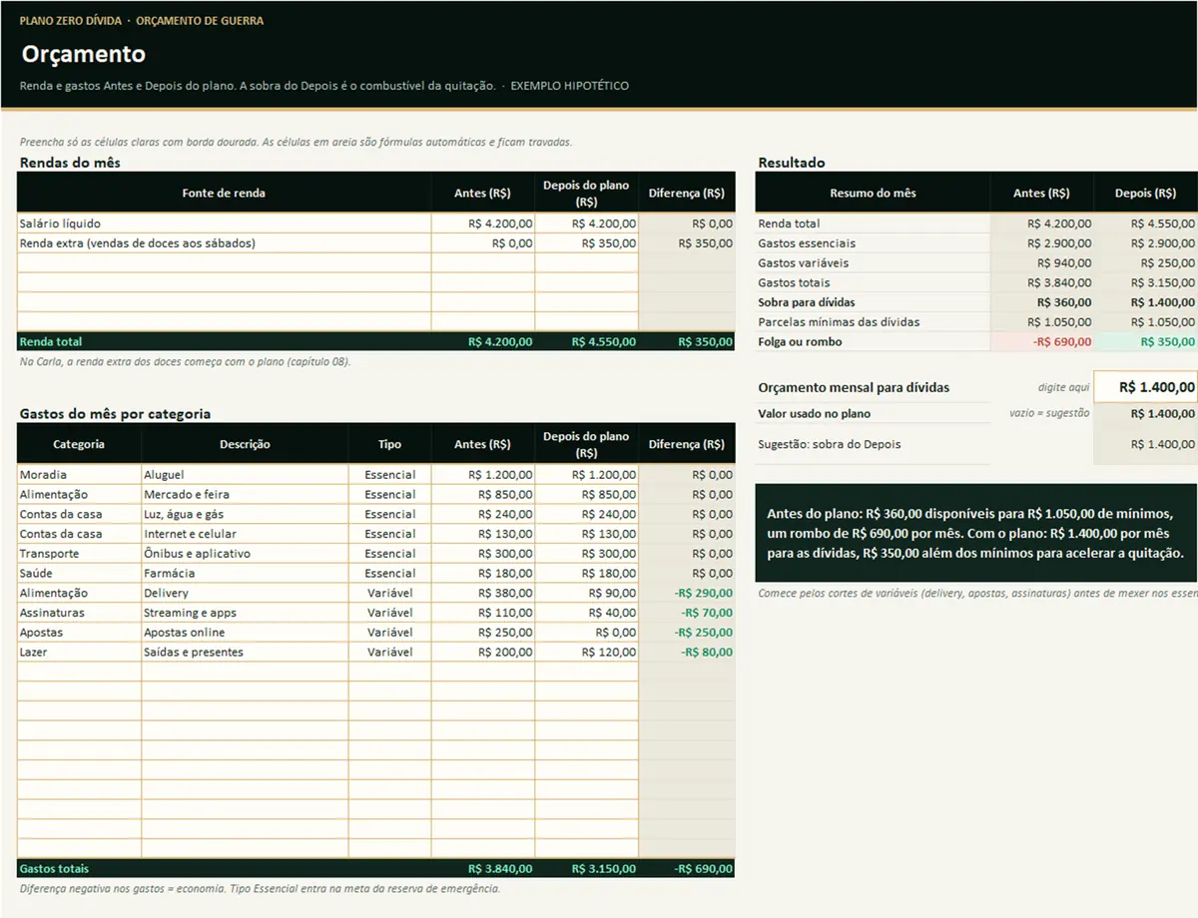
Task: Select the "R$ 4.550,00" total in the income footer
Action: [x=587, y=341]
